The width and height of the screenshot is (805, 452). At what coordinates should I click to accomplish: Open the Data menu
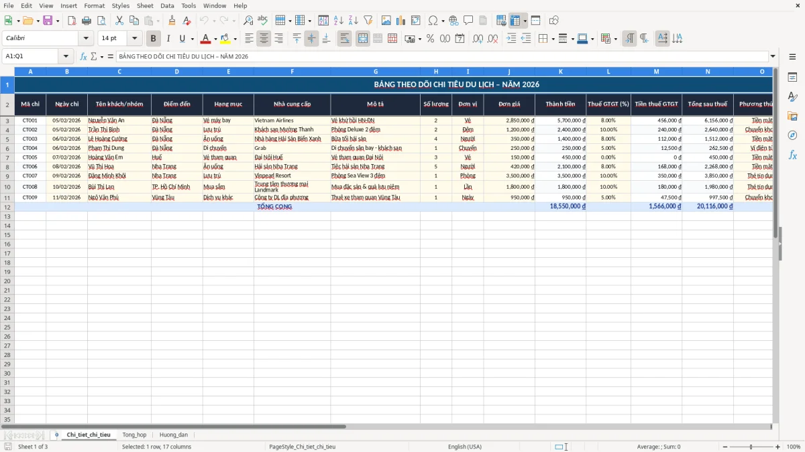[168, 5]
